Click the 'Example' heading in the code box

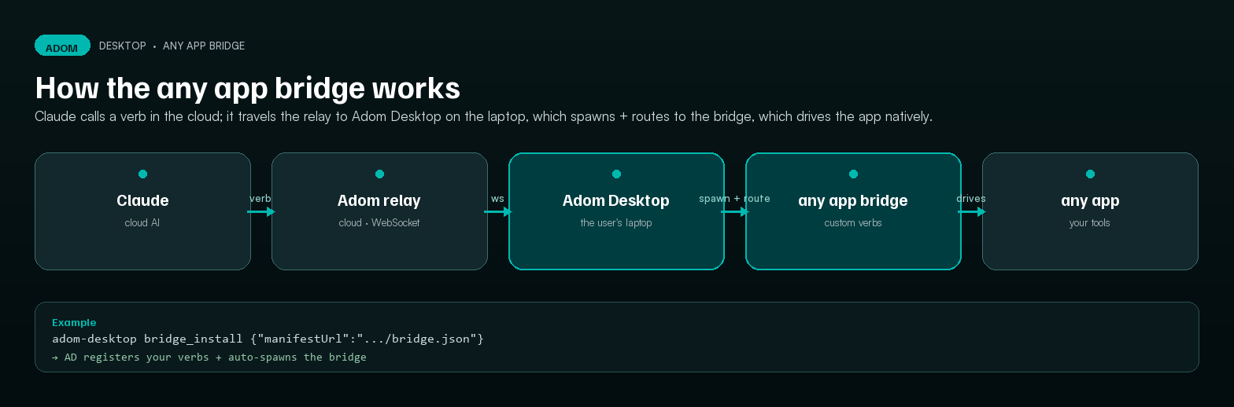coord(74,323)
